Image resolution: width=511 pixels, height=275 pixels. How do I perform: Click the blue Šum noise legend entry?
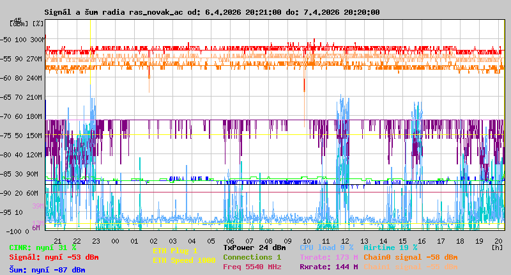[x=47, y=270]
